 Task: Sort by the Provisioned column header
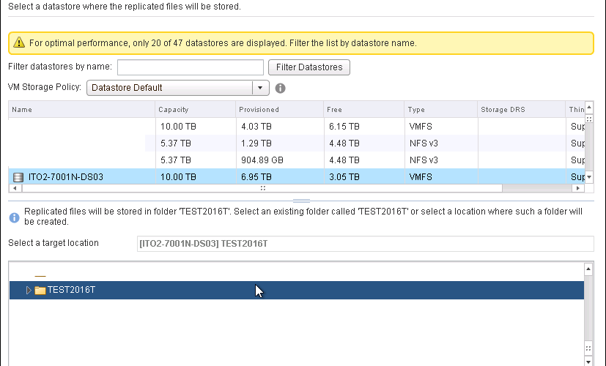point(279,110)
